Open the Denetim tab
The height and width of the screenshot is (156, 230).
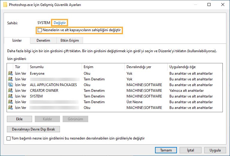click(x=43, y=40)
